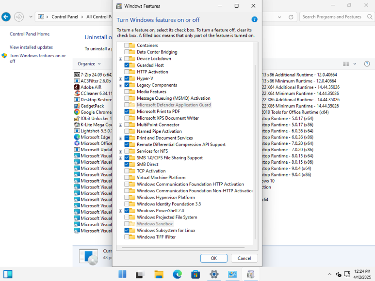The height and width of the screenshot is (281, 375).
Task: Click the horizontal scrollbar in features list
Action: pyautogui.click(x=183, y=248)
